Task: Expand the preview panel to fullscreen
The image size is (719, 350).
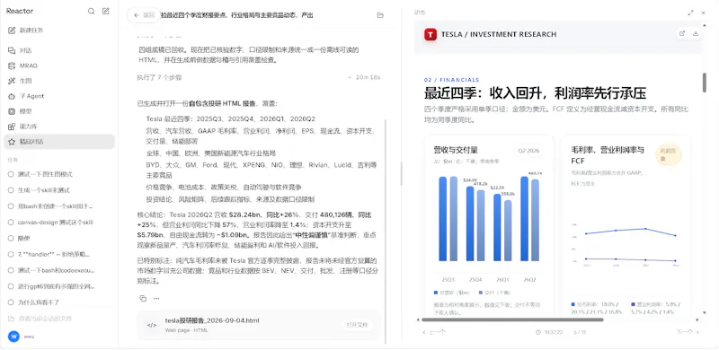Action: pos(690,13)
